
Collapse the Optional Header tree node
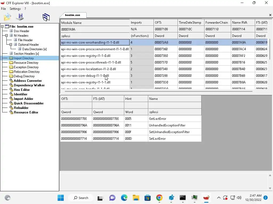tap(11, 45)
